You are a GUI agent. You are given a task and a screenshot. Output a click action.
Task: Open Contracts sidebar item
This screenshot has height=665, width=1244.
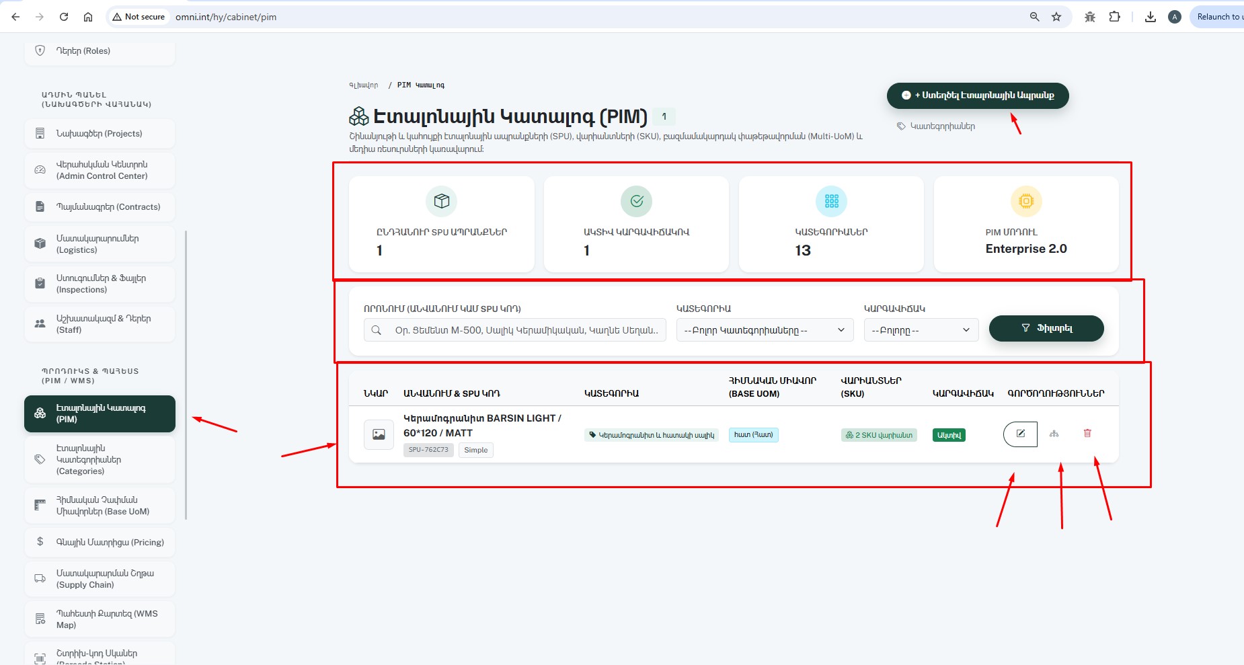(x=100, y=207)
